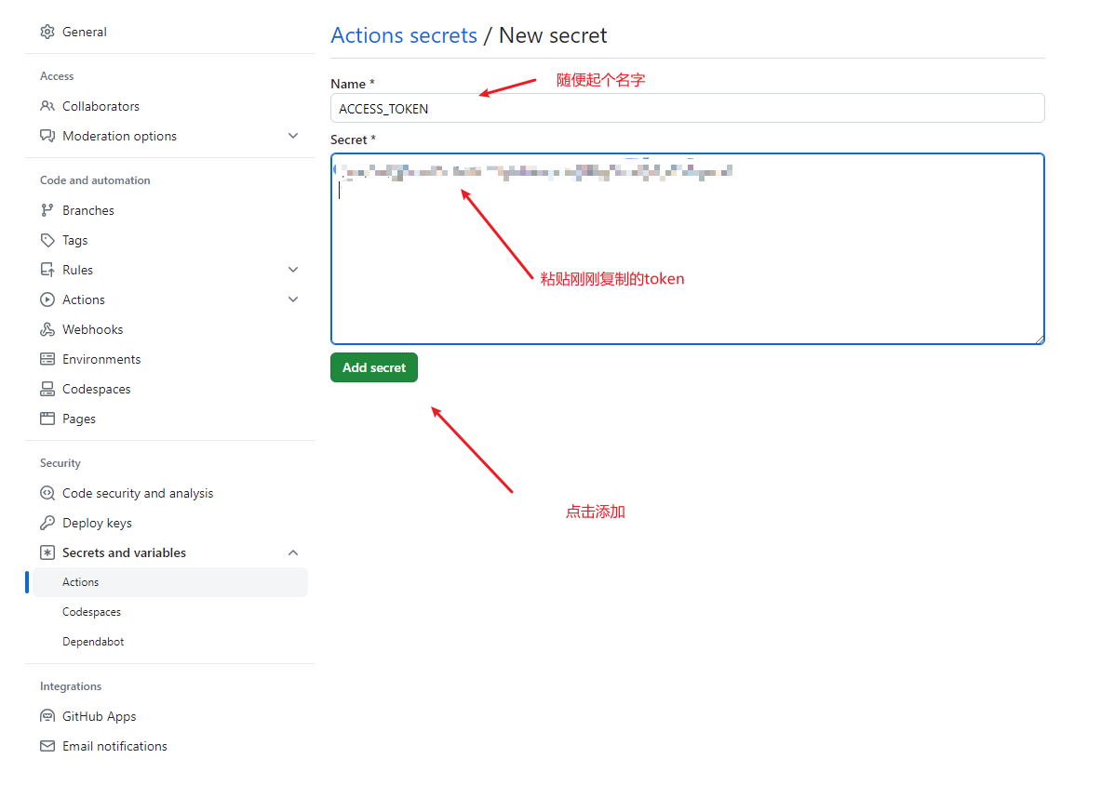Click the Rules icon in sidebar
This screenshot has height=785, width=1101.
coord(47,270)
